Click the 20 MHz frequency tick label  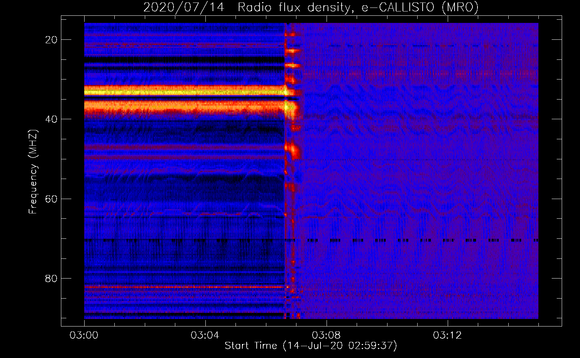(x=51, y=40)
